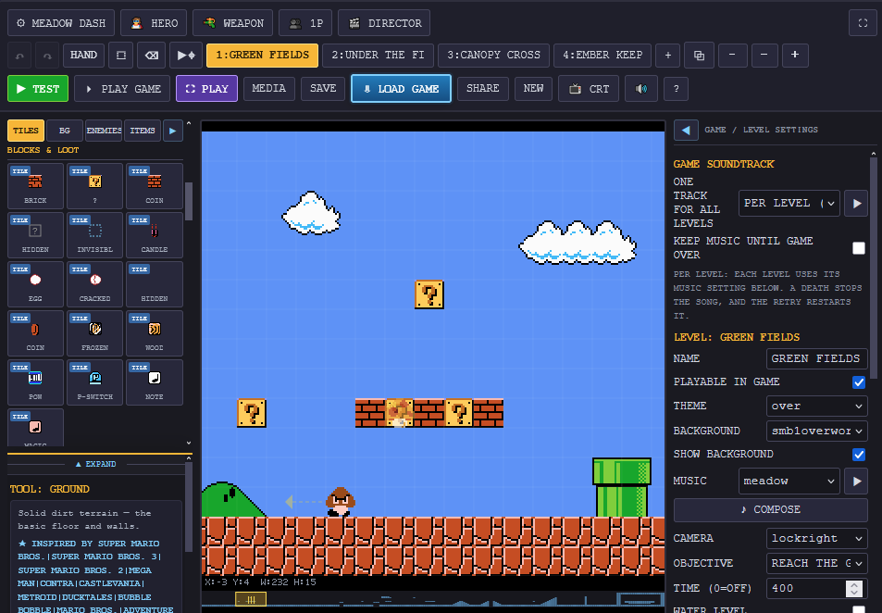
Task: Open the Tiles palette tab
Action: click(x=26, y=131)
